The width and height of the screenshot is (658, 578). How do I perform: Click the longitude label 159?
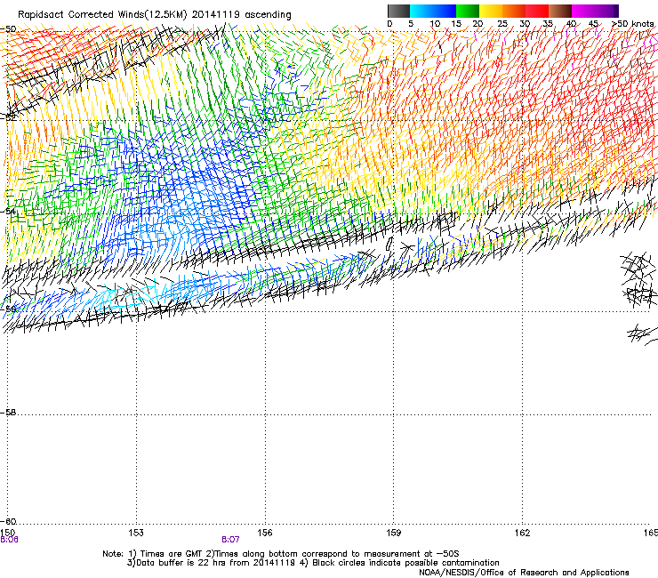point(394,533)
